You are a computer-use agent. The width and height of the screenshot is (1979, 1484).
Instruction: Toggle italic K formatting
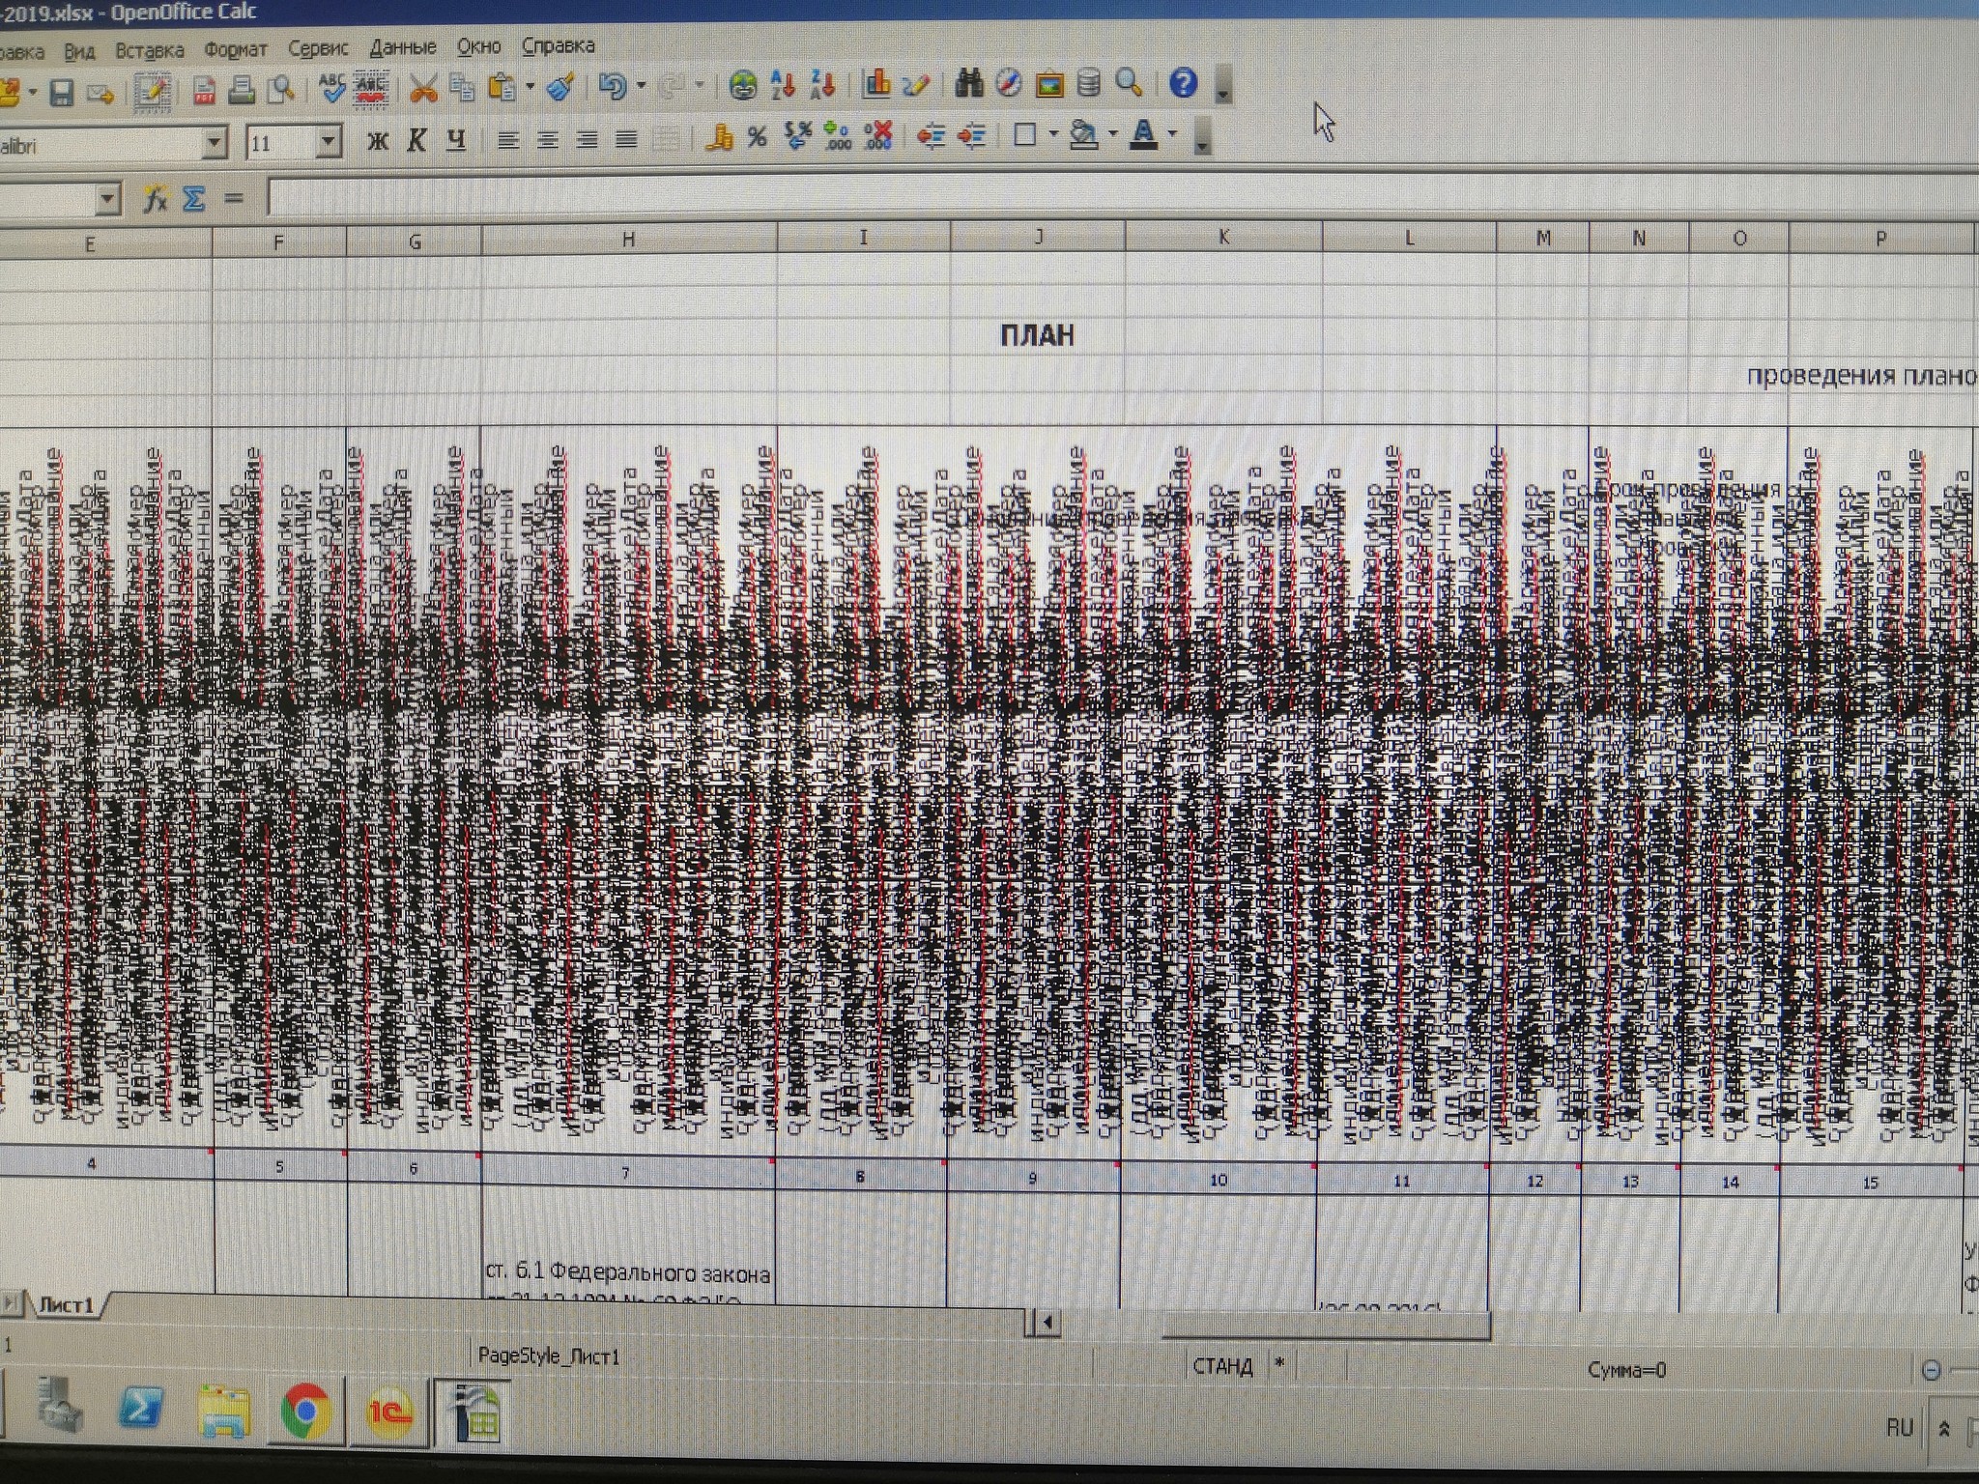(416, 140)
